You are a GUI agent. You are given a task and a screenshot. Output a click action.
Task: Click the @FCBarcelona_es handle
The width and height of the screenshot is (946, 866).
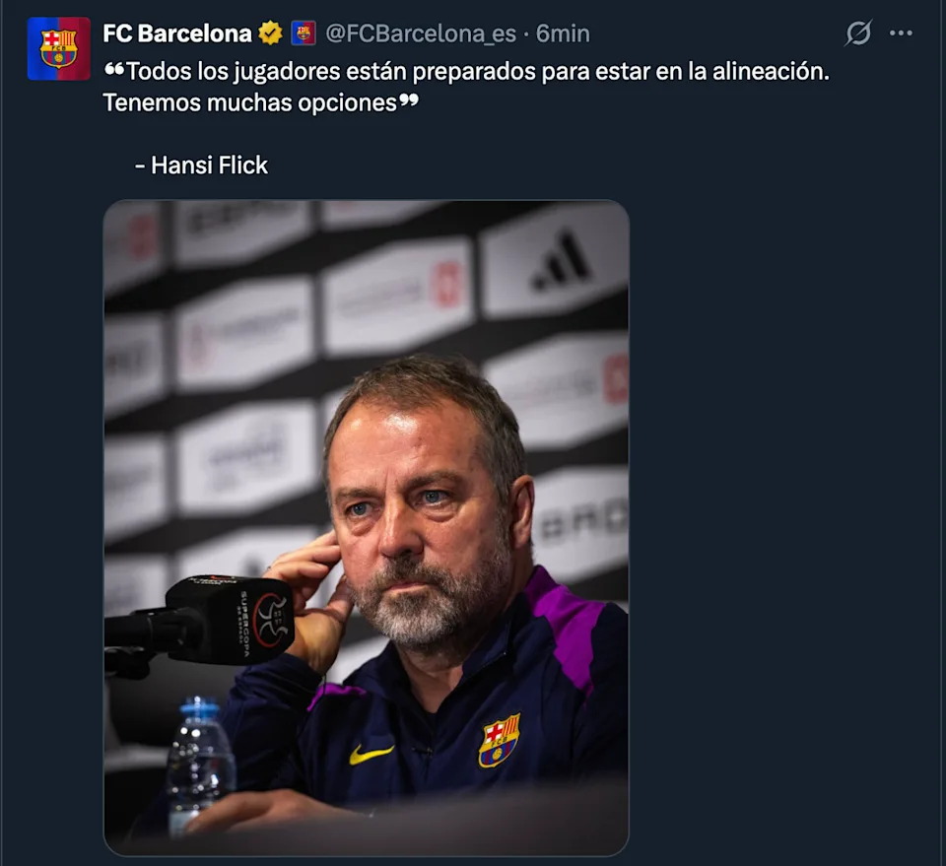421,33
